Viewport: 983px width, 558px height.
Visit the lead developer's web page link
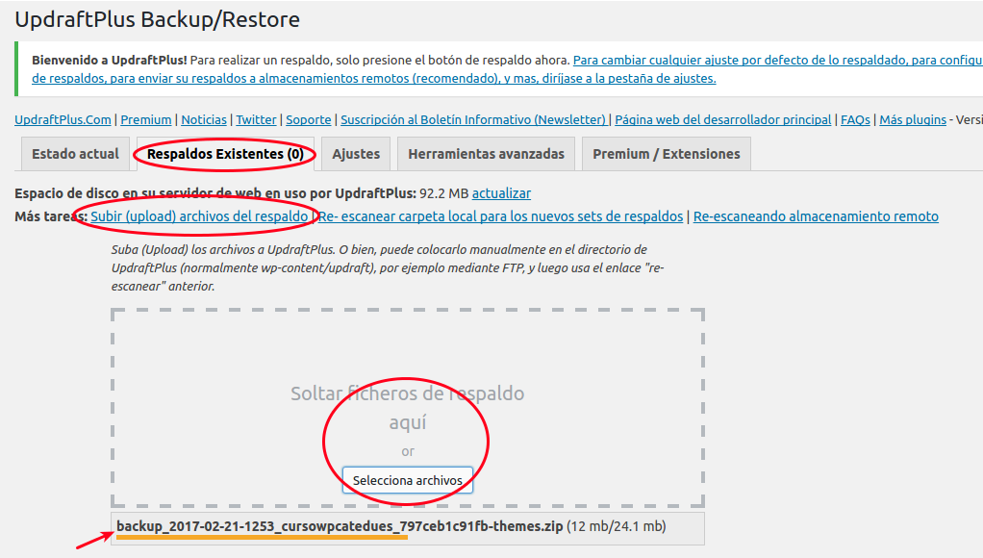723,119
